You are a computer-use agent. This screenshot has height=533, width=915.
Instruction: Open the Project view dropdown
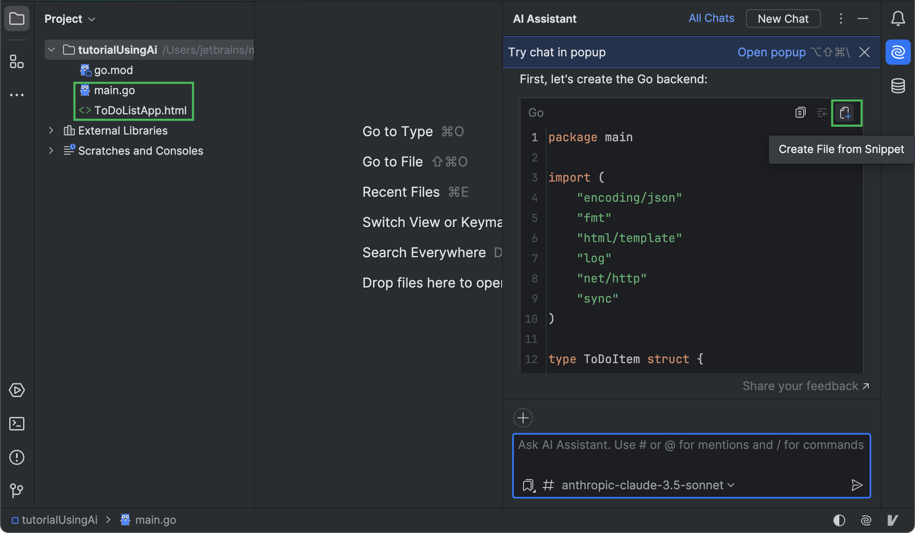pyautogui.click(x=69, y=18)
